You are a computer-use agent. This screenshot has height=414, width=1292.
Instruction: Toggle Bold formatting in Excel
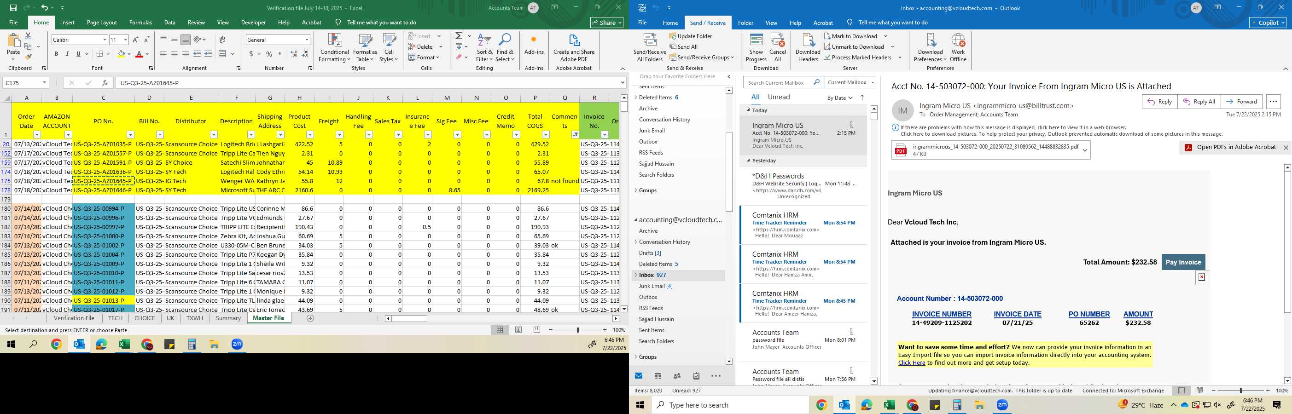(56, 54)
